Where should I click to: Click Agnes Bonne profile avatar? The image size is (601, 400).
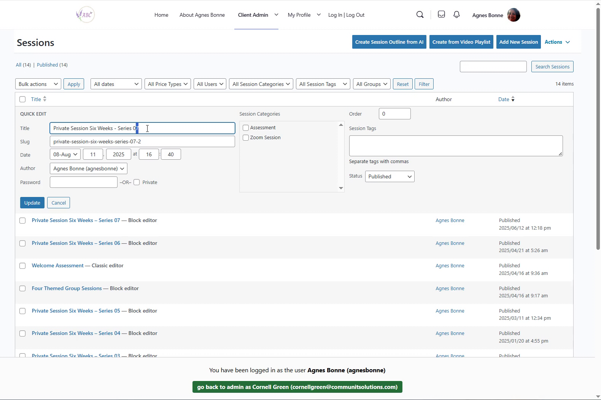click(514, 15)
